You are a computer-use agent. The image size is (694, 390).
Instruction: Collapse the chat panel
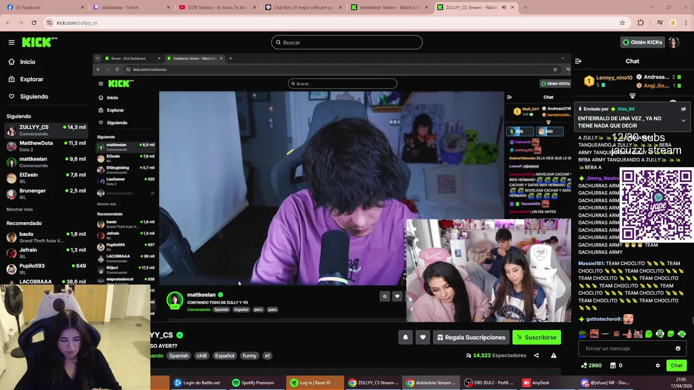pyautogui.click(x=578, y=61)
